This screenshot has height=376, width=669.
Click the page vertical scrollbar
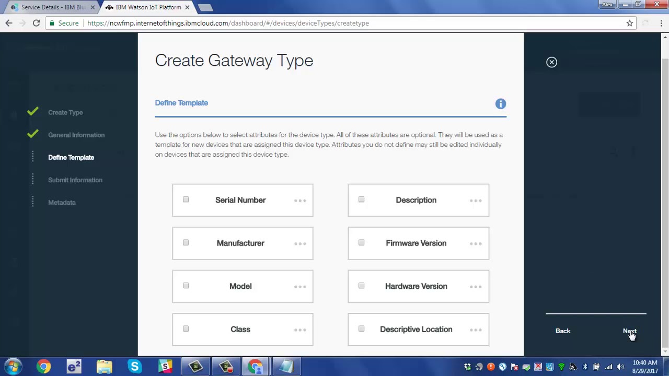pos(665,204)
